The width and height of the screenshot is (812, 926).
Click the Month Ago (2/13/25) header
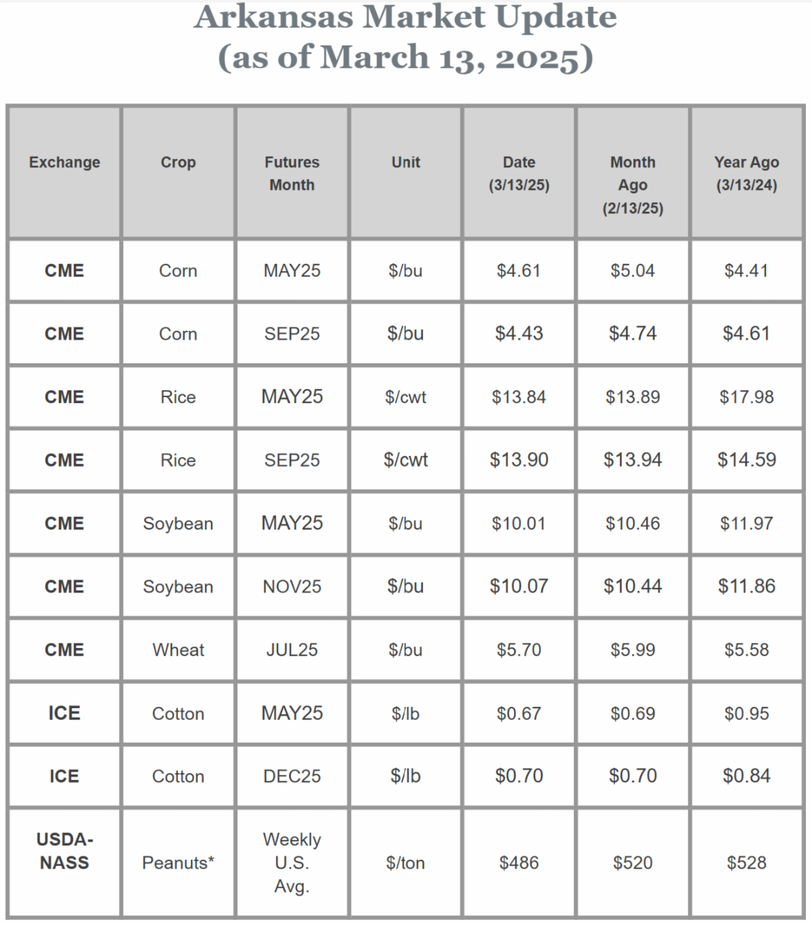pos(633,185)
